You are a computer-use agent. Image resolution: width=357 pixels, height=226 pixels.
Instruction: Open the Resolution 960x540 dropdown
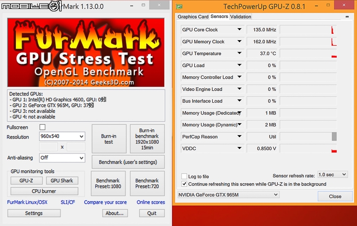coord(62,137)
